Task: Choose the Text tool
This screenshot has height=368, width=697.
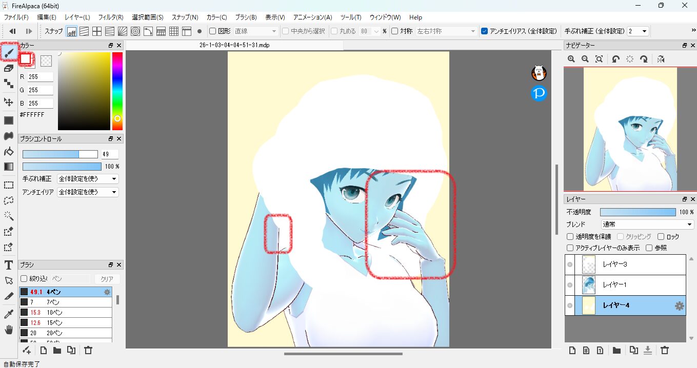Action: (x=9, y=265)
